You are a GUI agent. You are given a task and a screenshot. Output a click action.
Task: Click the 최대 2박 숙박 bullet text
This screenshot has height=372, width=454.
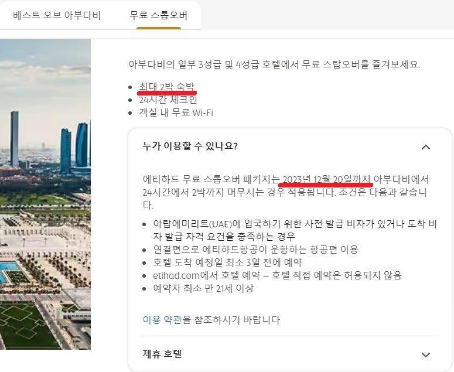pyautogui.click(x=166, y=87)
